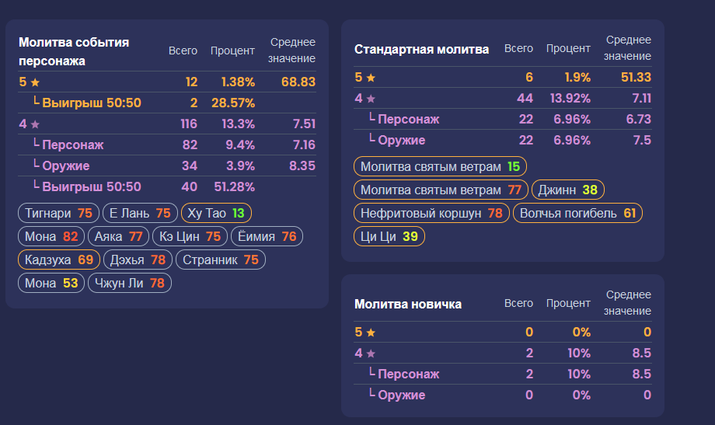Select the Ху Тао 13 pill
This screenshot has width=715, height=425.
[x=216, y=213]
